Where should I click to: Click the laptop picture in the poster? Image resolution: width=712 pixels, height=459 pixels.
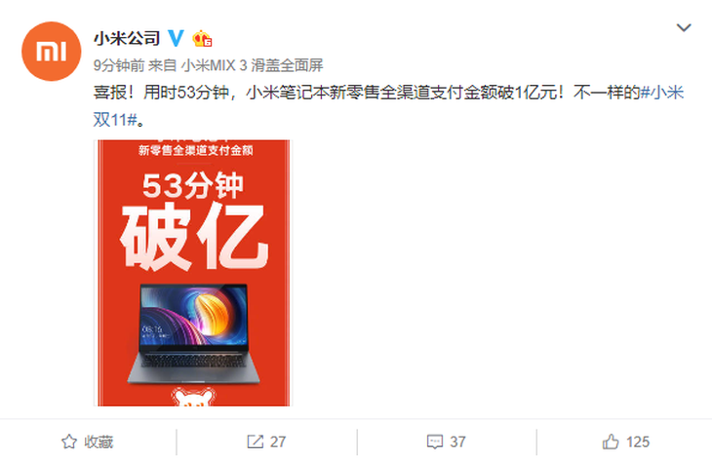pyautogui.click(x=193, y=334)
